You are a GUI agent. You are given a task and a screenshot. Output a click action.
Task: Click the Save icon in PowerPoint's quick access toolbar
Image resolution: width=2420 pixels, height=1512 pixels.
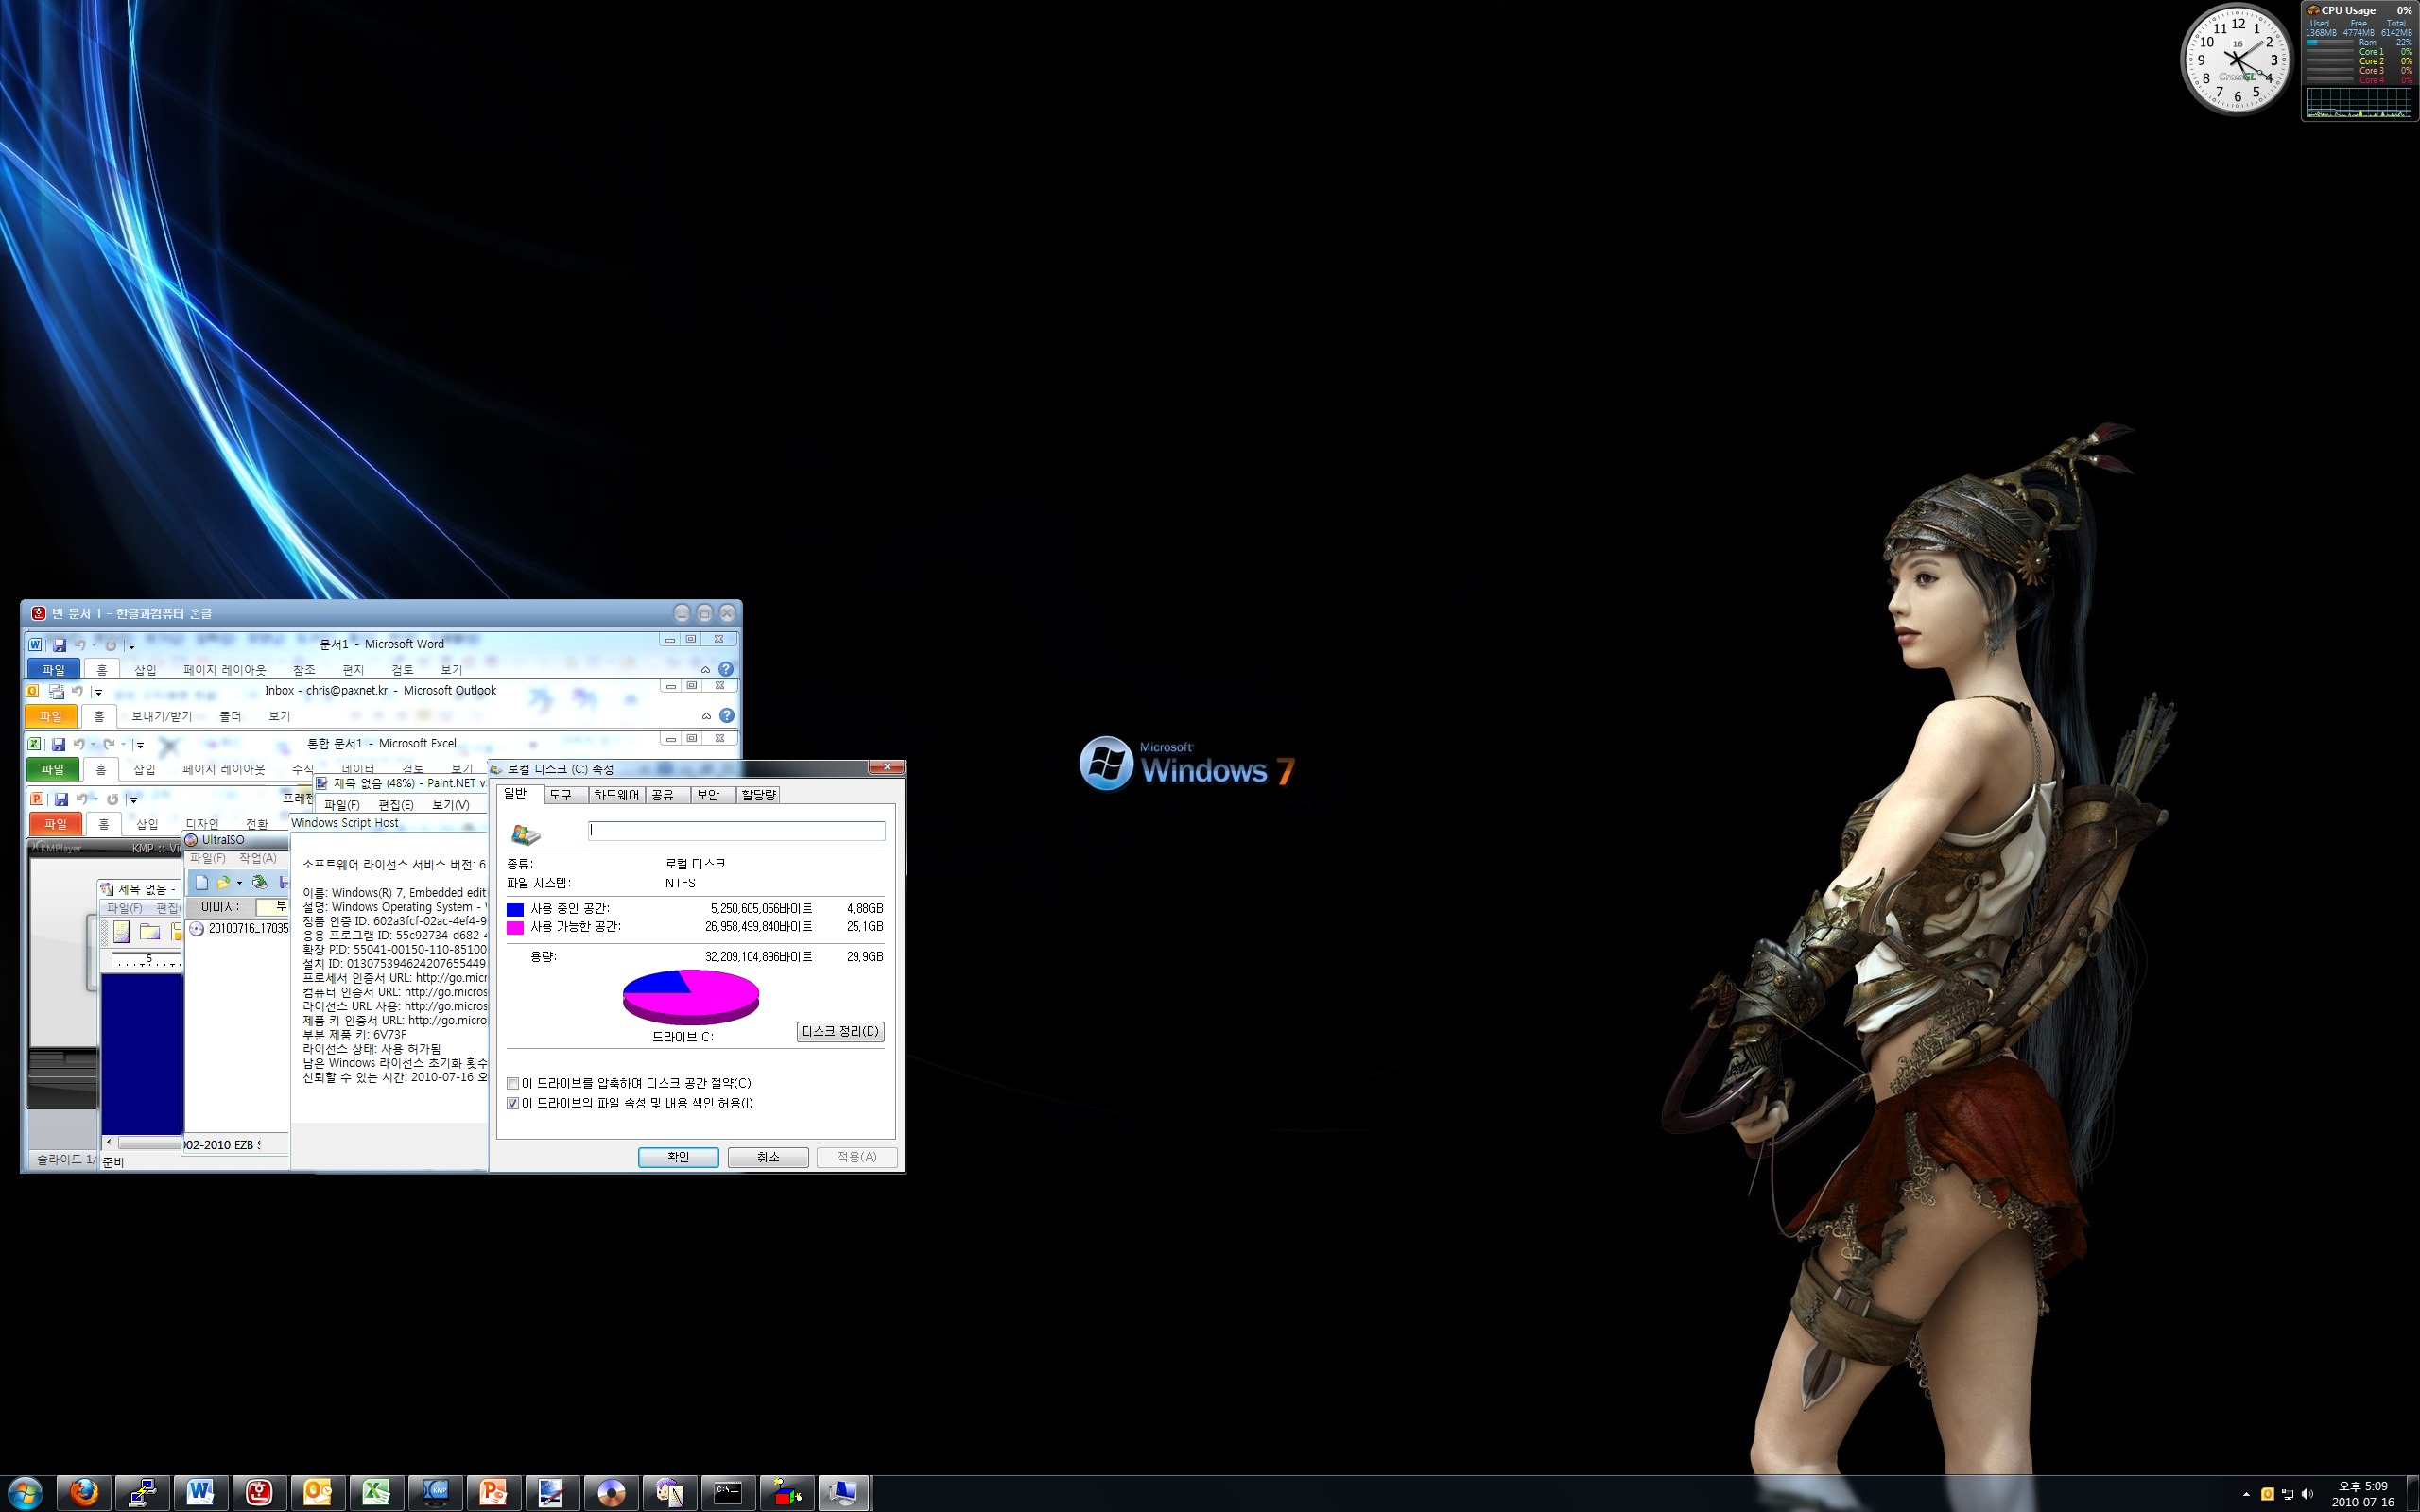point(61,799)
